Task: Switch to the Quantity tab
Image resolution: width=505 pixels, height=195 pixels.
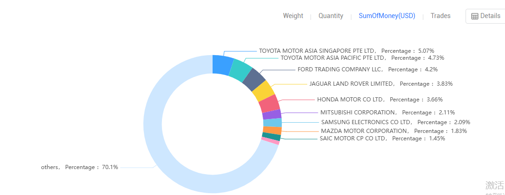Action: coord(331,16)
